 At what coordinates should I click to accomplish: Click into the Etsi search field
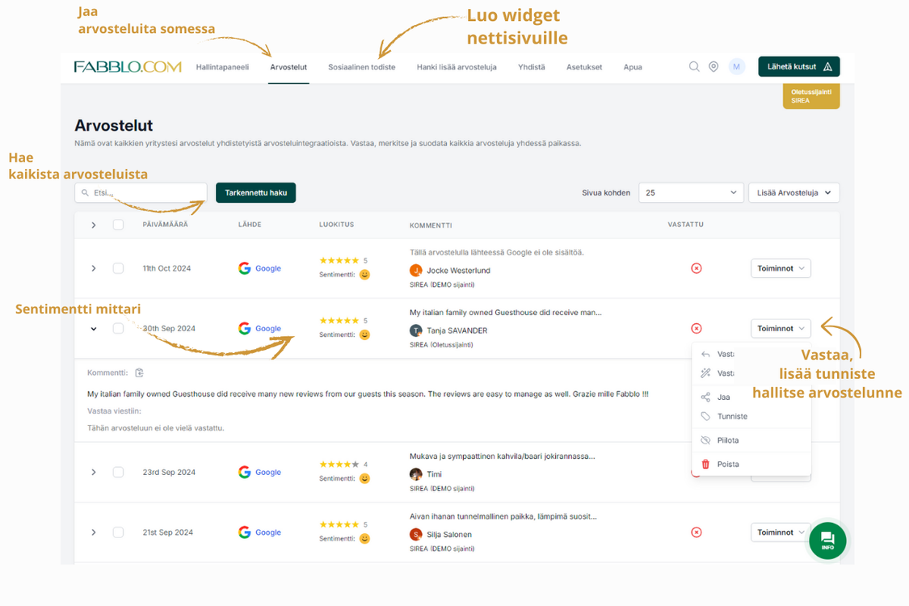(x=141, y=192)
